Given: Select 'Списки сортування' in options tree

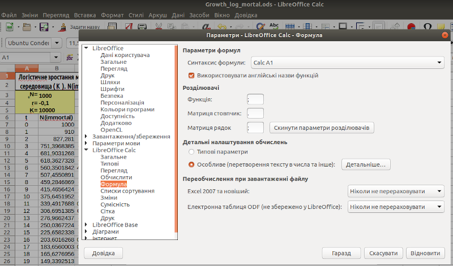Looking at the screenshot, I should pyautogui.click(x=127, y=191).
